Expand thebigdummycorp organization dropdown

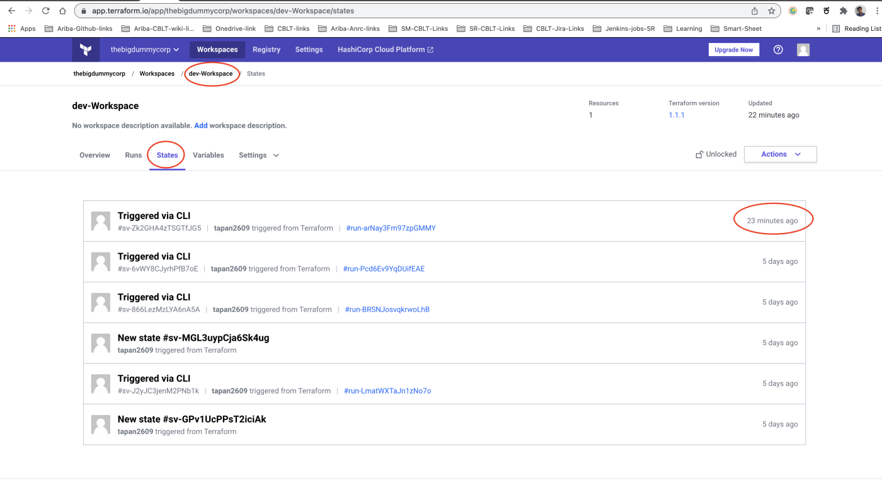145,50
